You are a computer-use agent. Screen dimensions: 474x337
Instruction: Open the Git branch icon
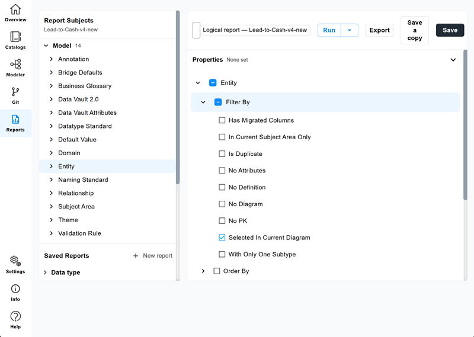point(15,92)
